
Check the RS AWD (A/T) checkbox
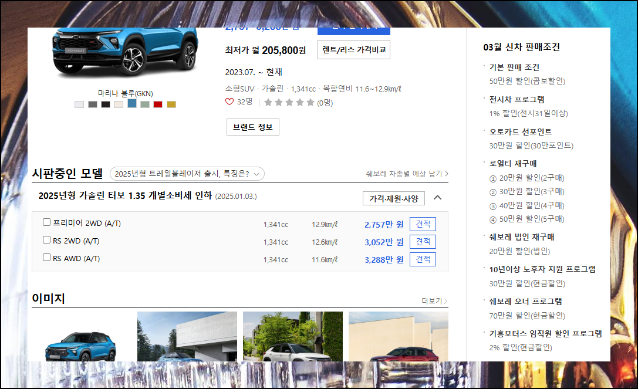(47, 257)
